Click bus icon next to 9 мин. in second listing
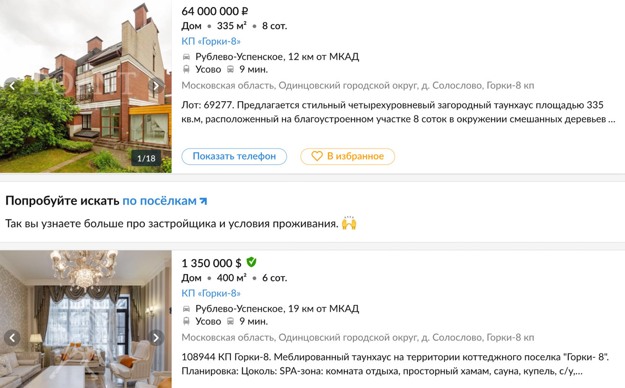The image size is (625, 388). [230, 322]
